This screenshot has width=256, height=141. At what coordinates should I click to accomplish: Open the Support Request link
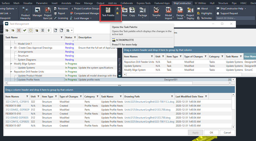(x=227, y=13)
